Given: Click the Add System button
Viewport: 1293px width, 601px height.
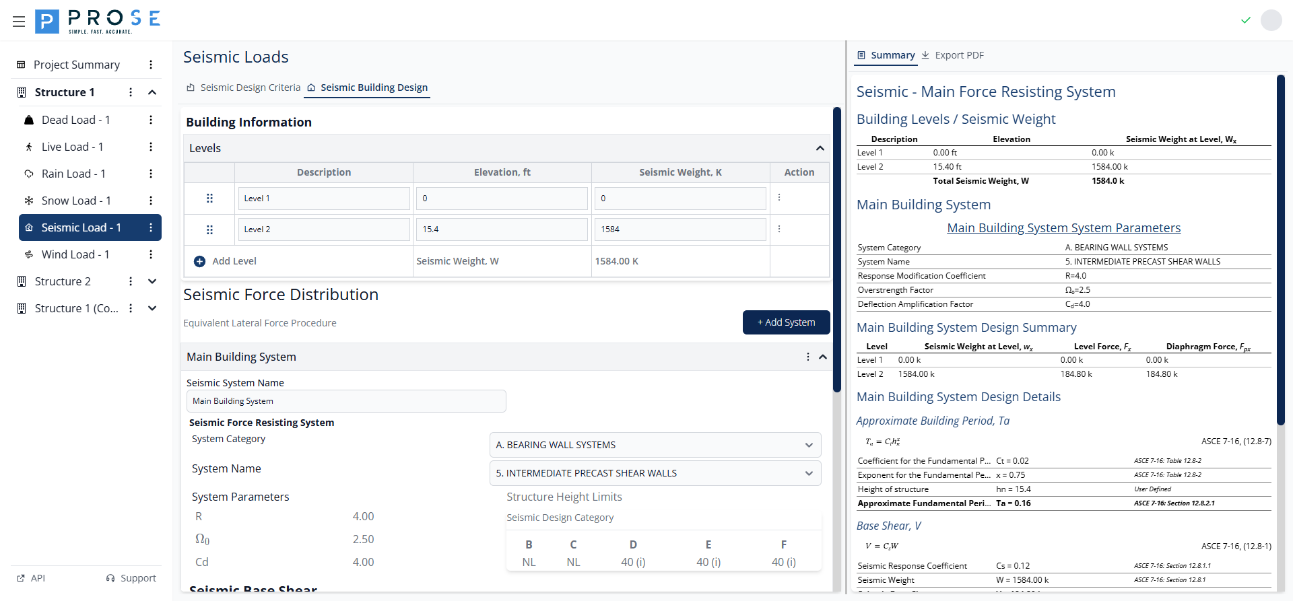Looking at the screenshot, I should point(786,322).
